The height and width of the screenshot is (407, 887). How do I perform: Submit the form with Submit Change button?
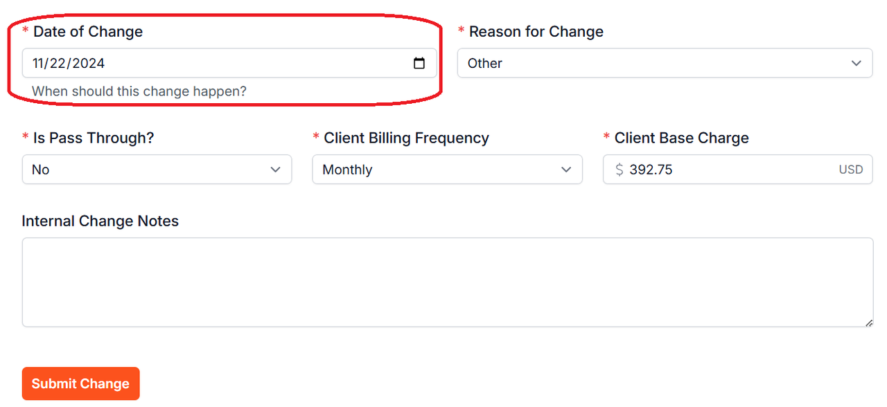81,383
